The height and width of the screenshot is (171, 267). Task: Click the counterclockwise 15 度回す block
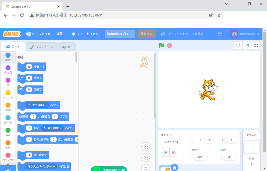click(x=31, y=89)
